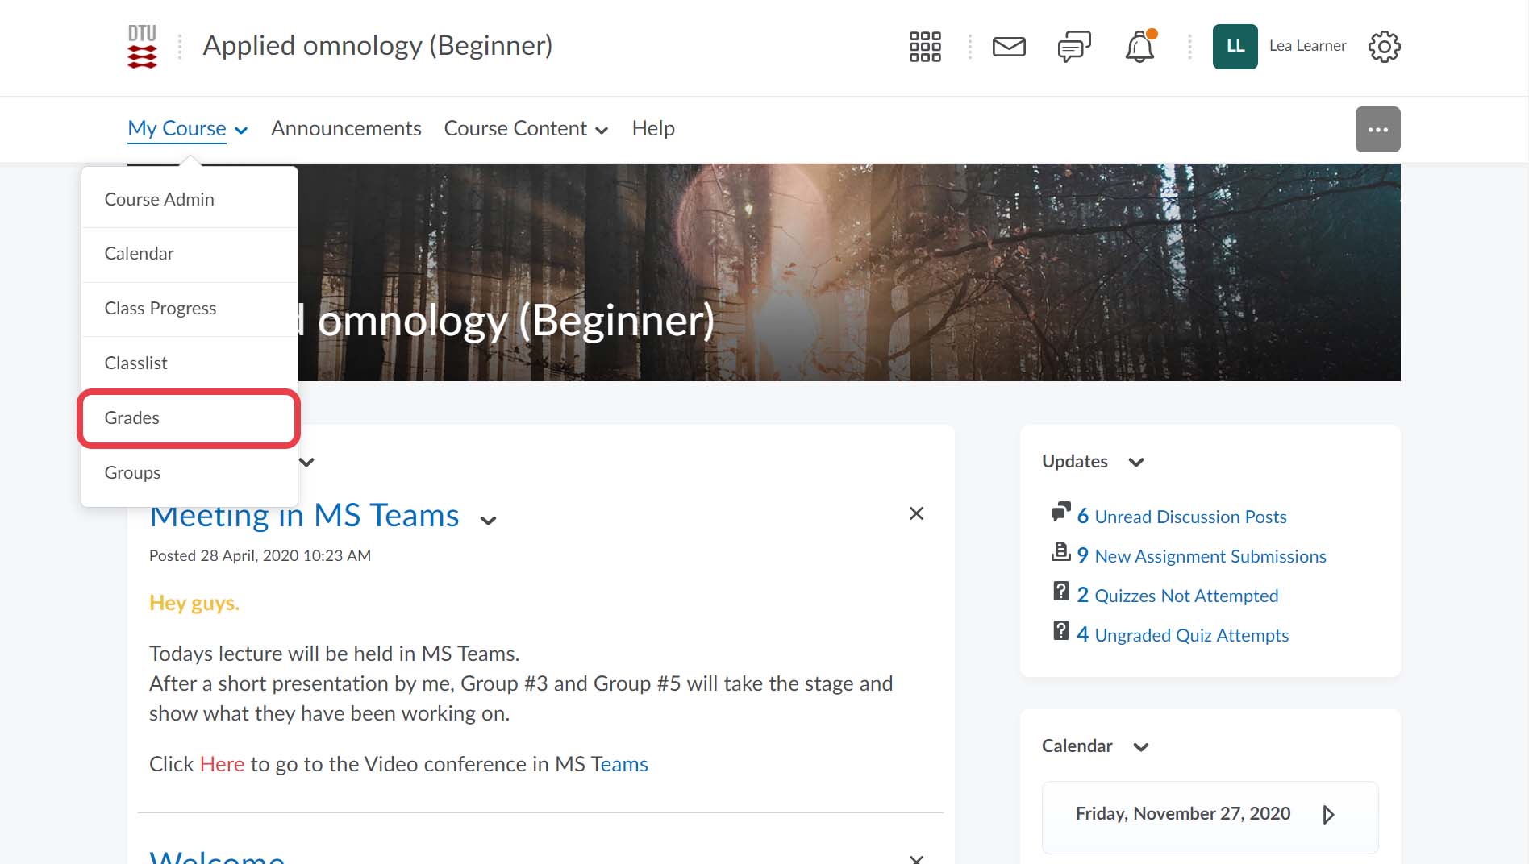Open the Welcome announcement title
The image size is (1529, 864).
[217, 856]
